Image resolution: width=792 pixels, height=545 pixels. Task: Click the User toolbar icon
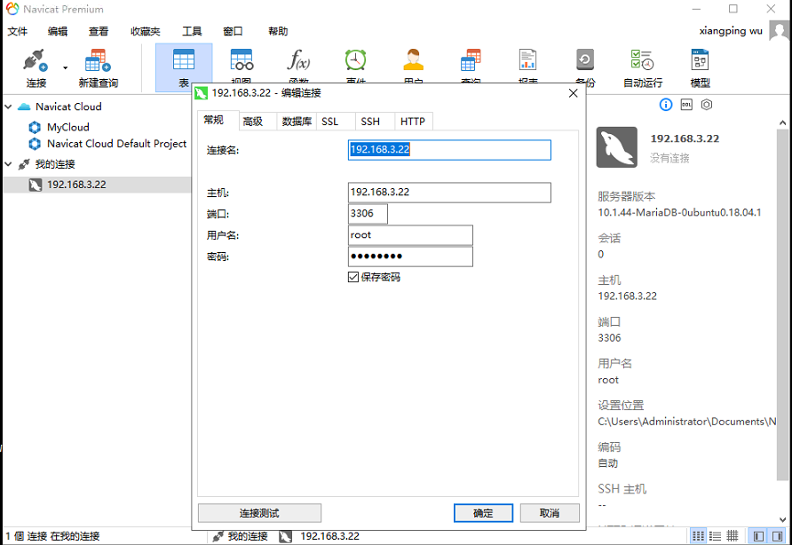pos(413,59)
